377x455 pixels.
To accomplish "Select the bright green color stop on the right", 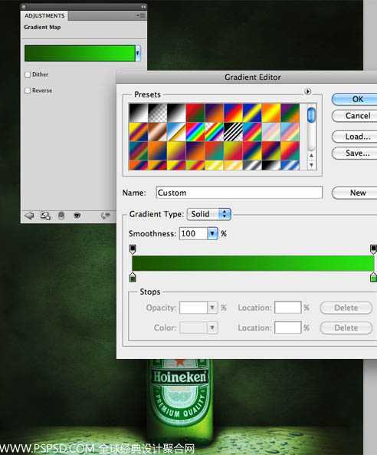I will [373, 277].
